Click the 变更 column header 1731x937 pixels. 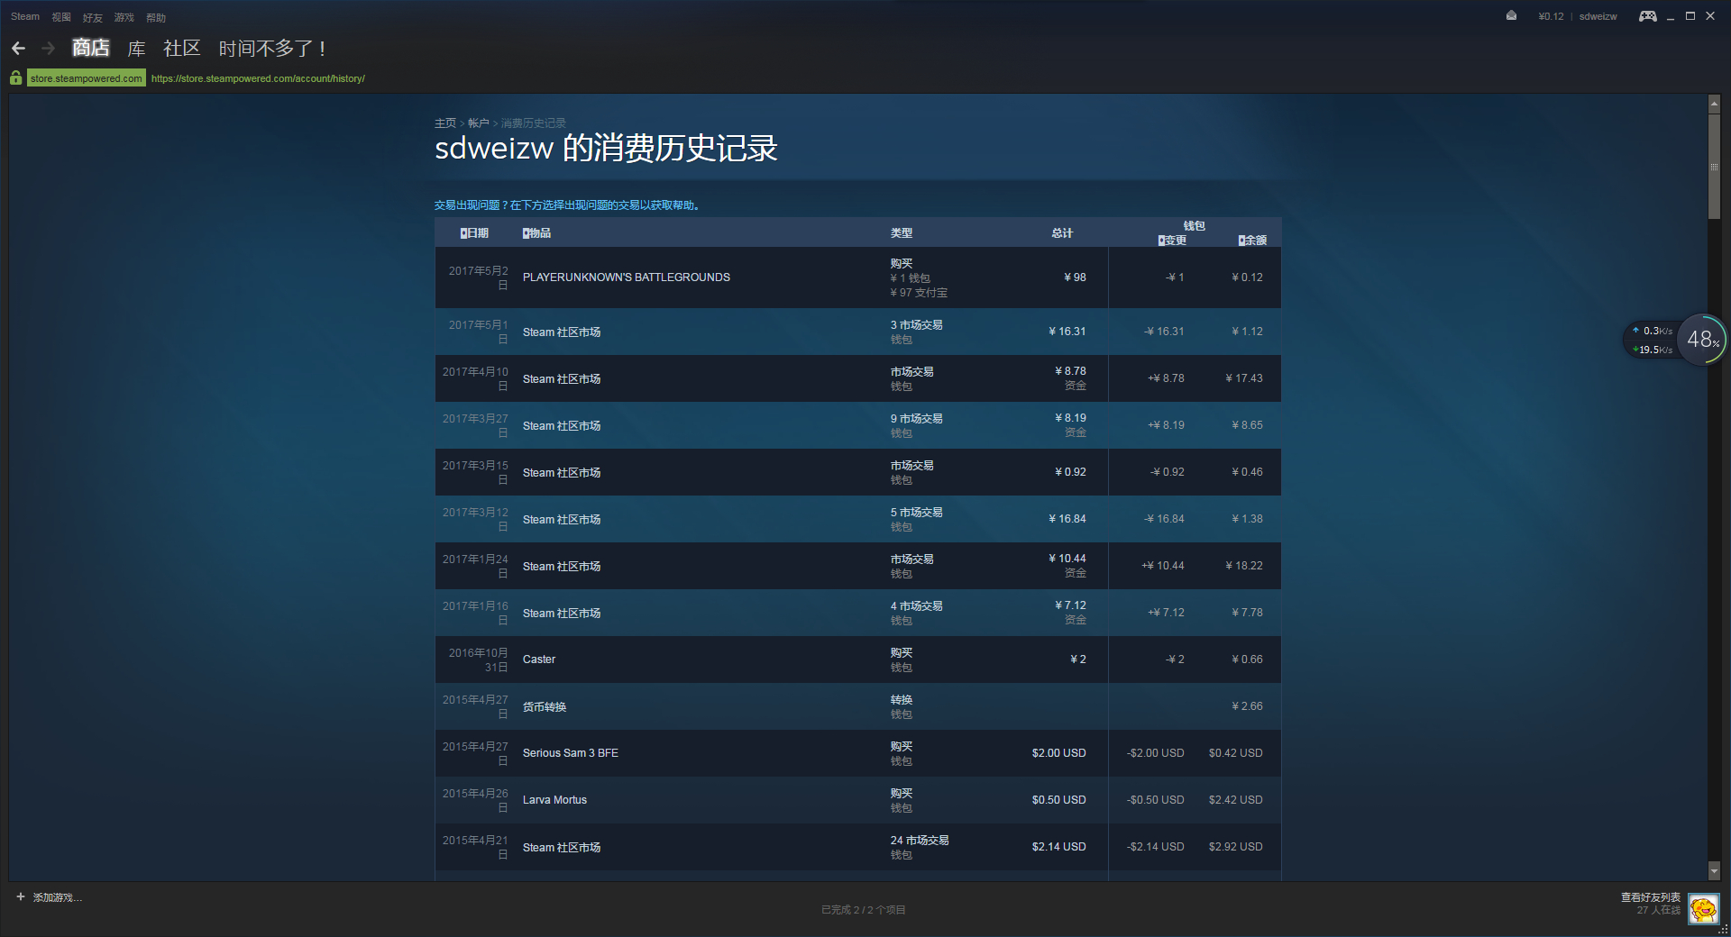(x=1172, y=241)
